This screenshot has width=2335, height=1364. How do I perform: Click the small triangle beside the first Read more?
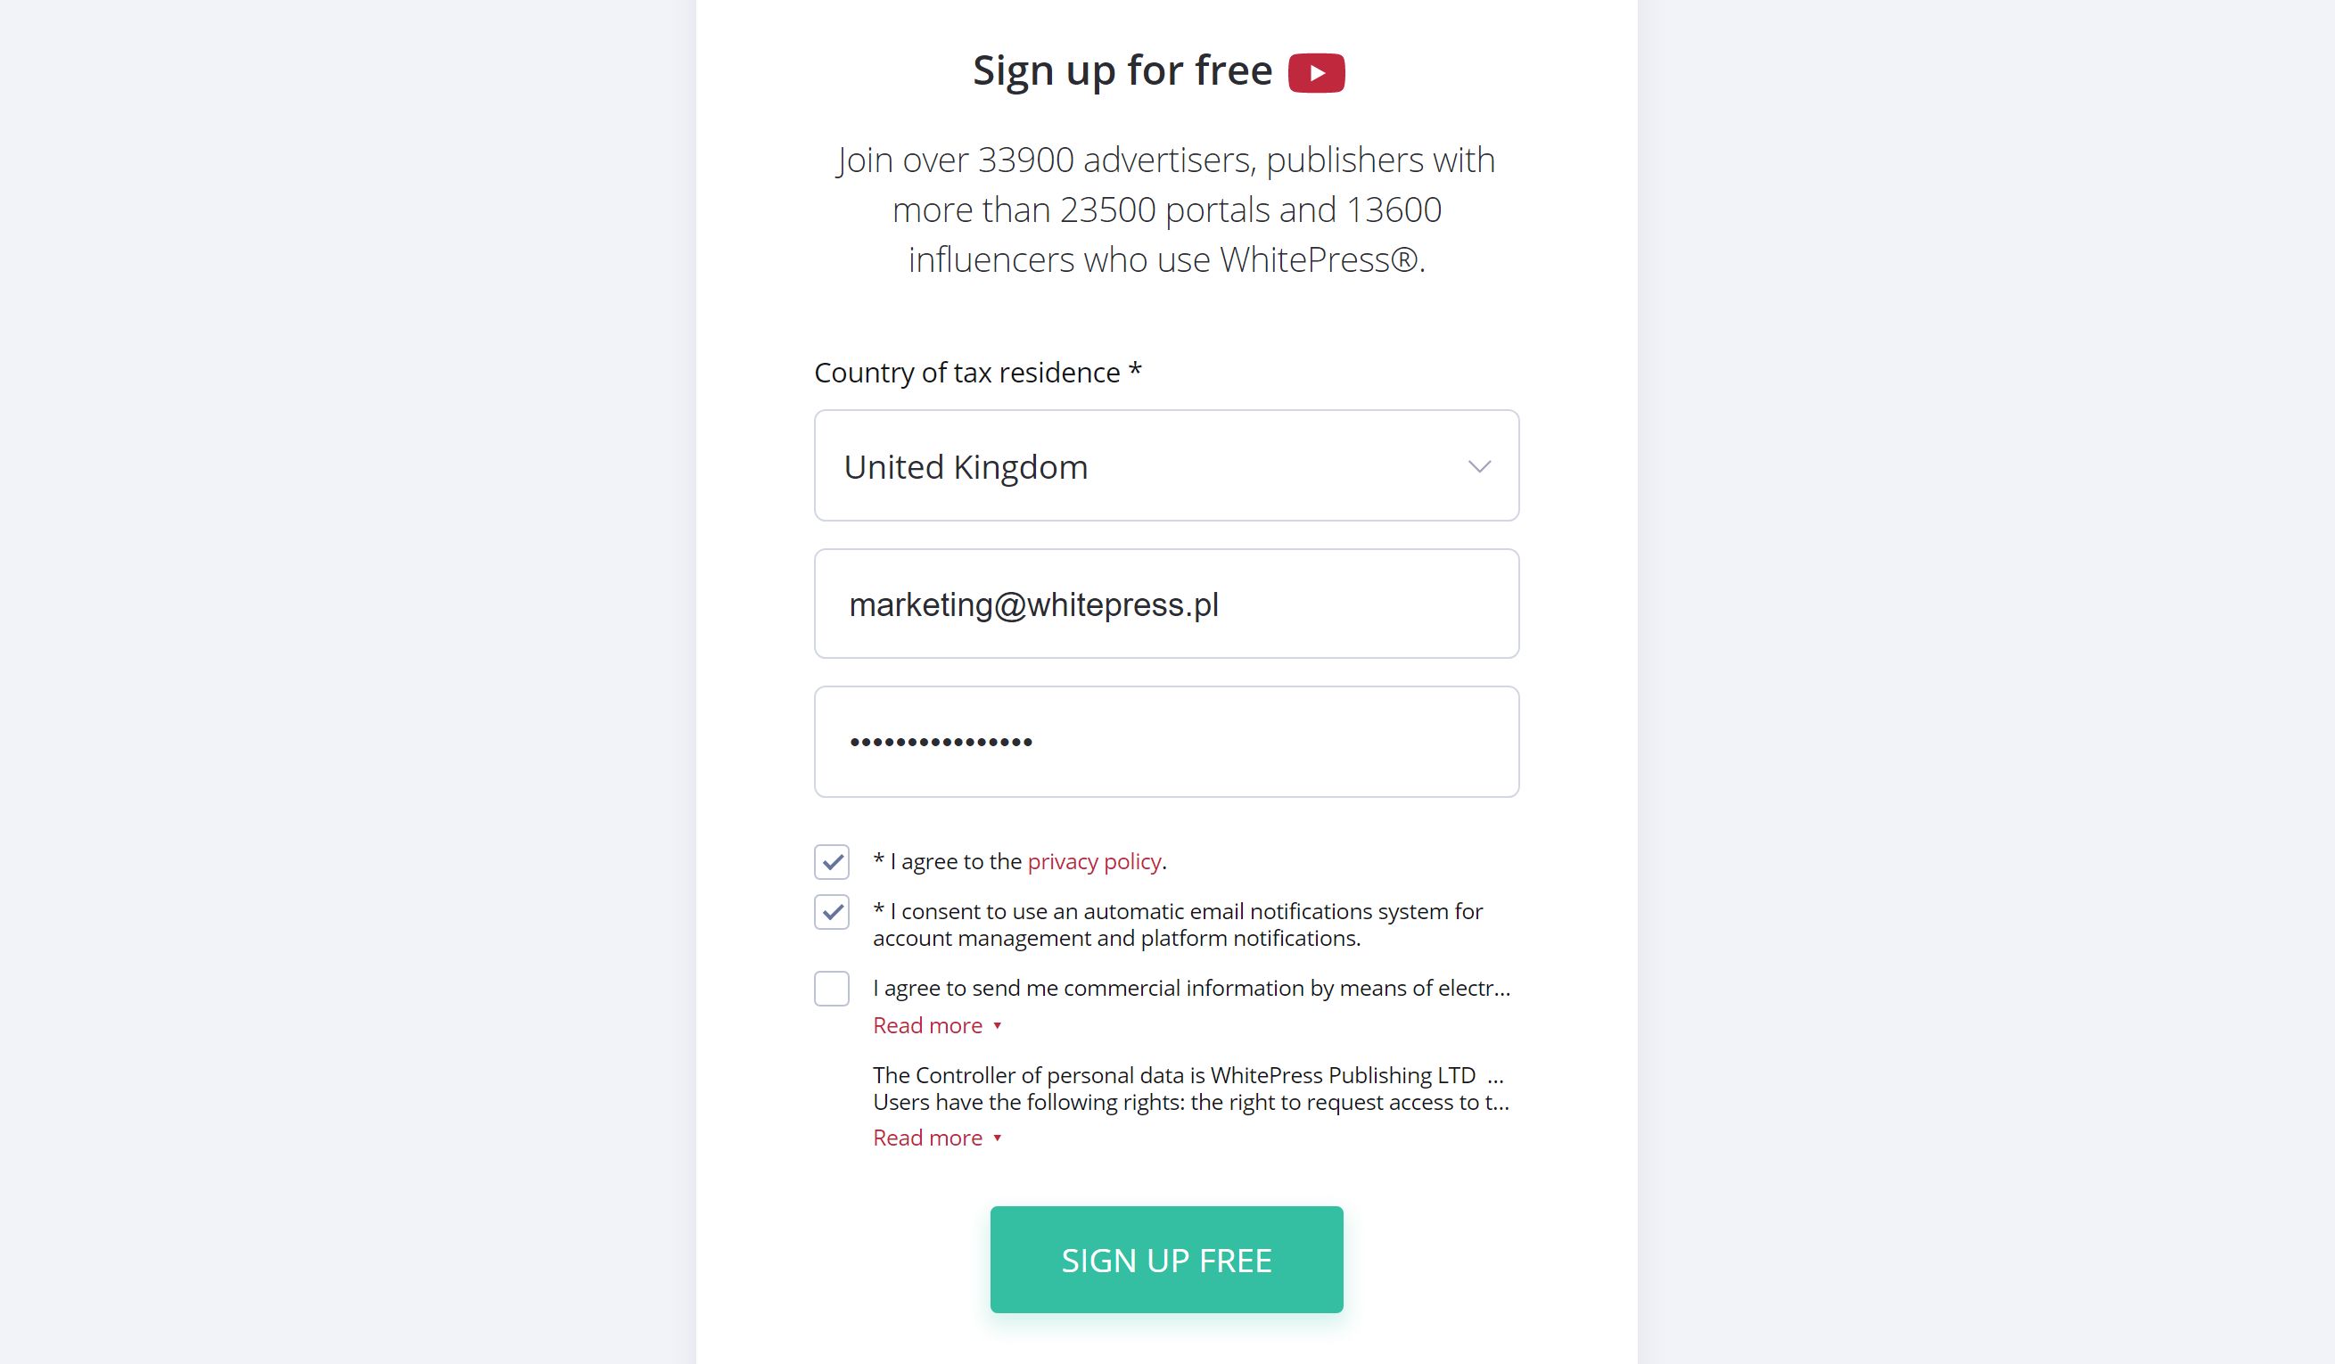(997, 1026)
